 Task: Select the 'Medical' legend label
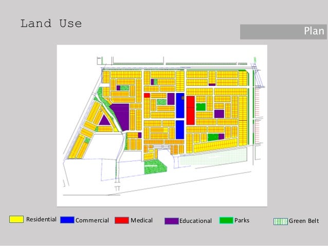click(141, 220)
